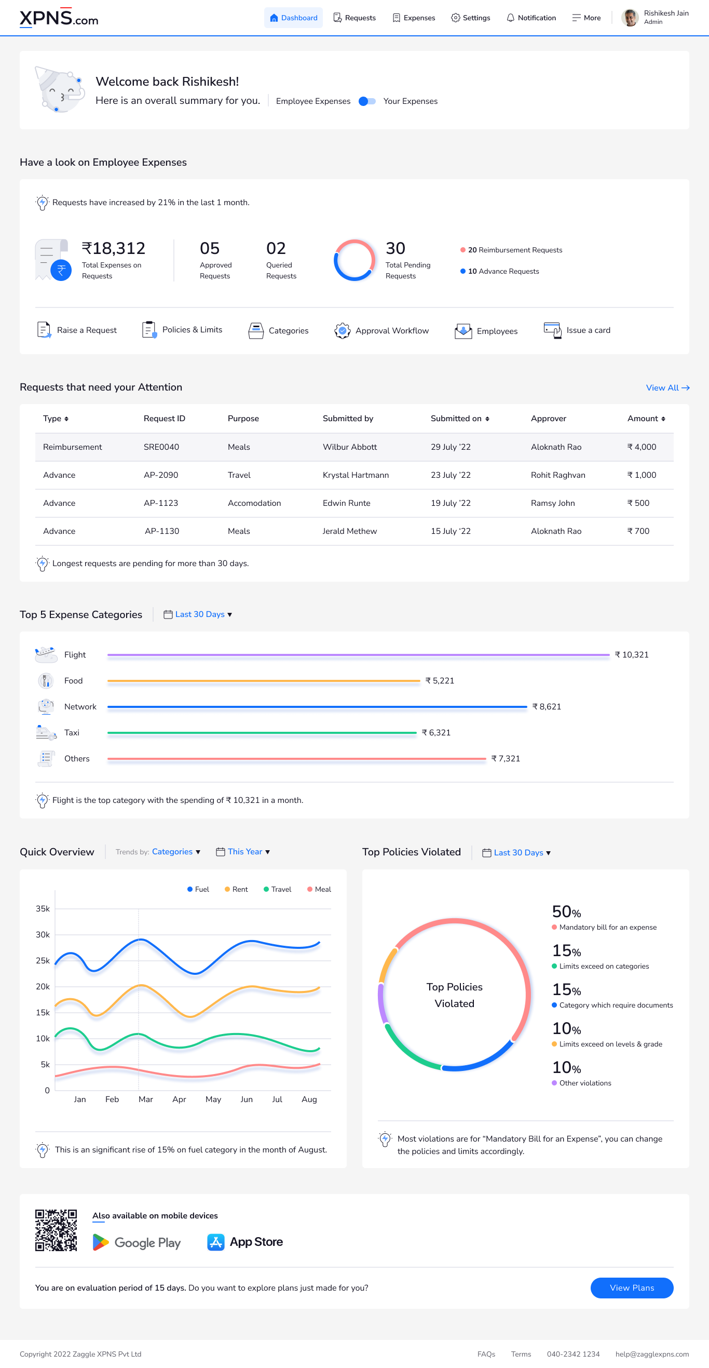Expand the More menu

[587, 18]
